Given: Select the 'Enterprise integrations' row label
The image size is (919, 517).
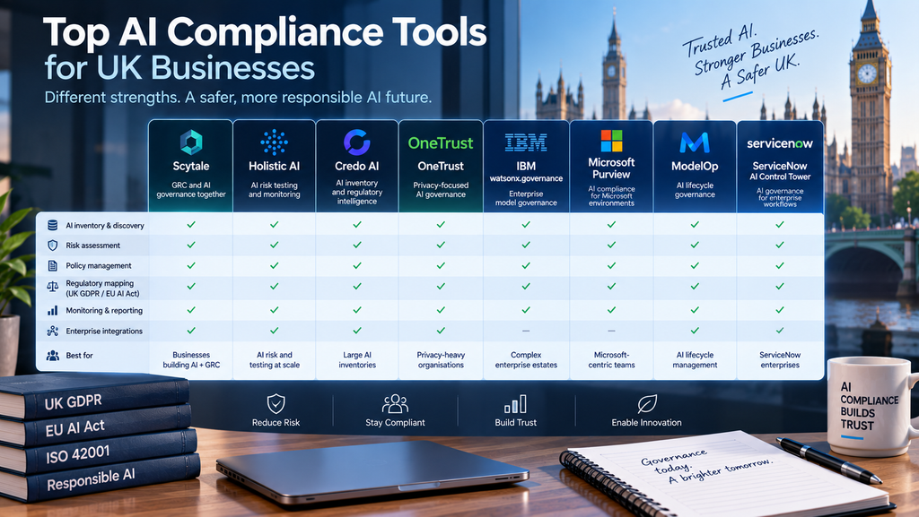Looking at the screenshot, I should pos(104,331).
